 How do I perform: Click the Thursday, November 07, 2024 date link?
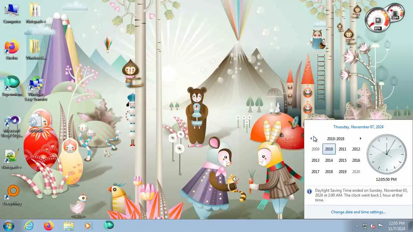click(x=358, y=127)
